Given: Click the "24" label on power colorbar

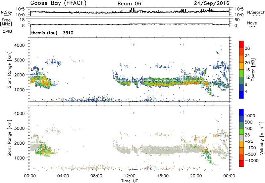Looking at the screenshot, I should click(247, 55).
